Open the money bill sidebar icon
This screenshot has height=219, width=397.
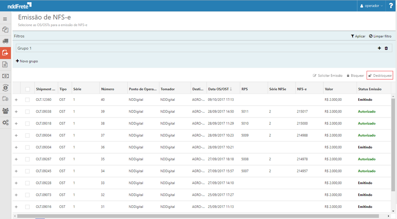(x=5, y=76)
